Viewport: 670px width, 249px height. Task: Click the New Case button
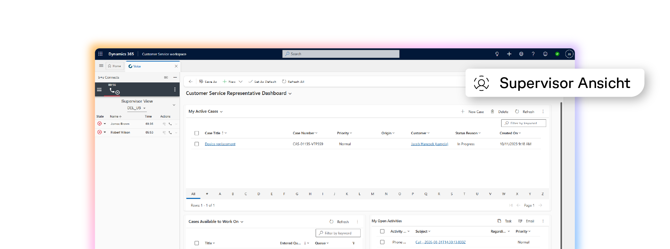click(x=472, y=112)
